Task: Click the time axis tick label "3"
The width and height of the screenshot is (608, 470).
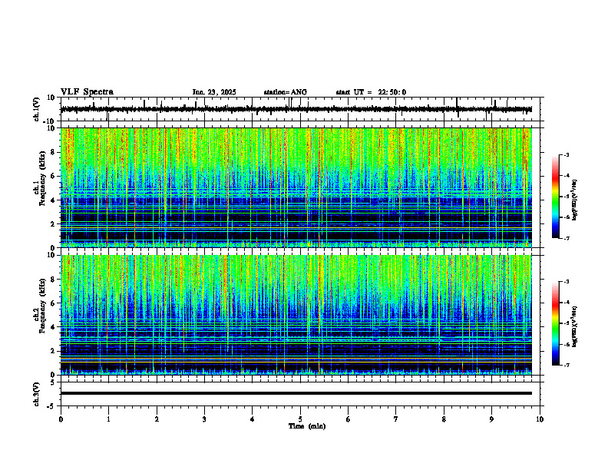Action: click(204, 419)
